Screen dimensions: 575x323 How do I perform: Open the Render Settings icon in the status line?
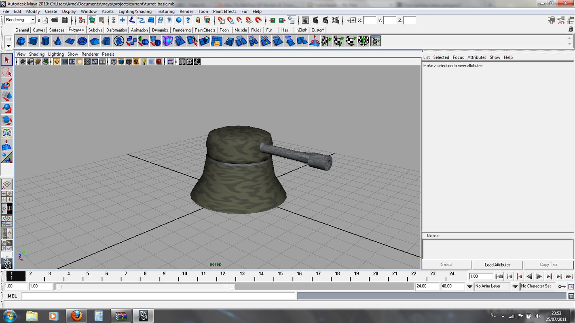[335, 20]
